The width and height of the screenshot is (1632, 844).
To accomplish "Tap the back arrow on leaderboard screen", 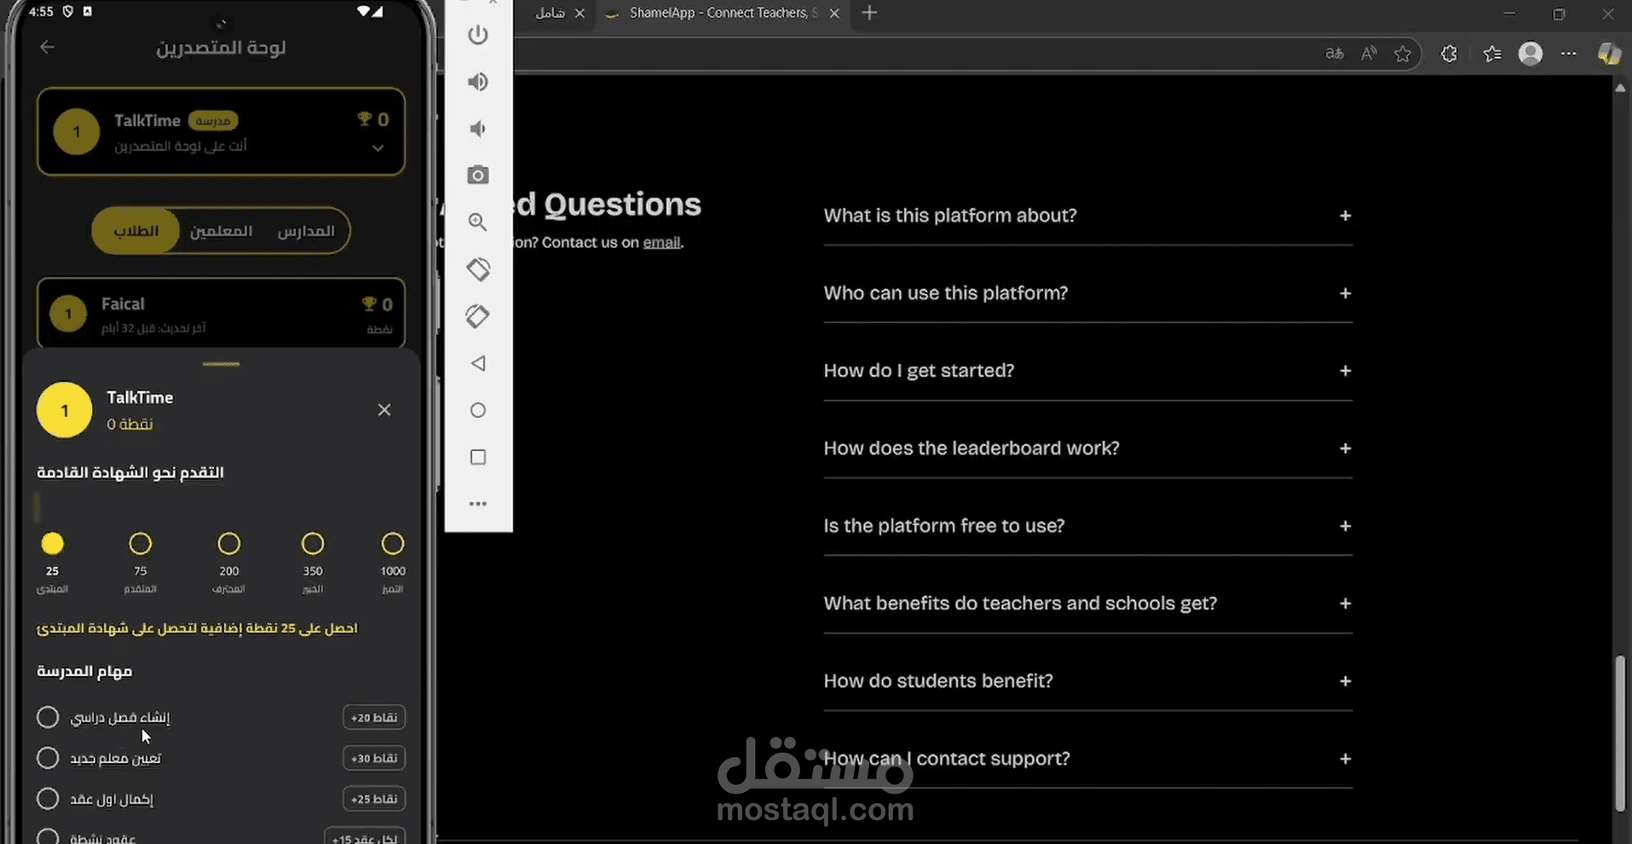I will pyautogui.click(x=47, y=48).
